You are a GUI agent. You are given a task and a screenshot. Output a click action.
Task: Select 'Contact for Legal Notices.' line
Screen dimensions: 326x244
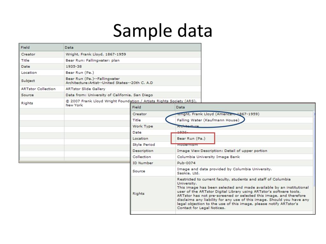coord(201,208)
